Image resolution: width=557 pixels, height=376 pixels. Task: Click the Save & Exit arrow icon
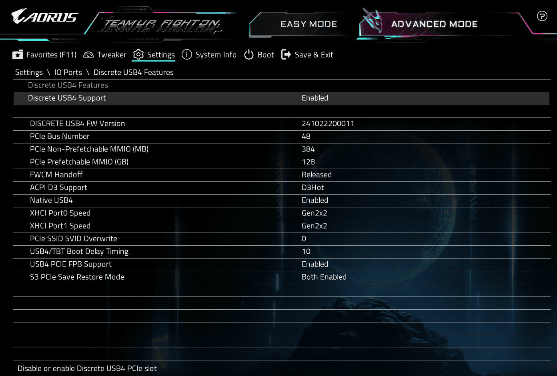coord(286,54)
